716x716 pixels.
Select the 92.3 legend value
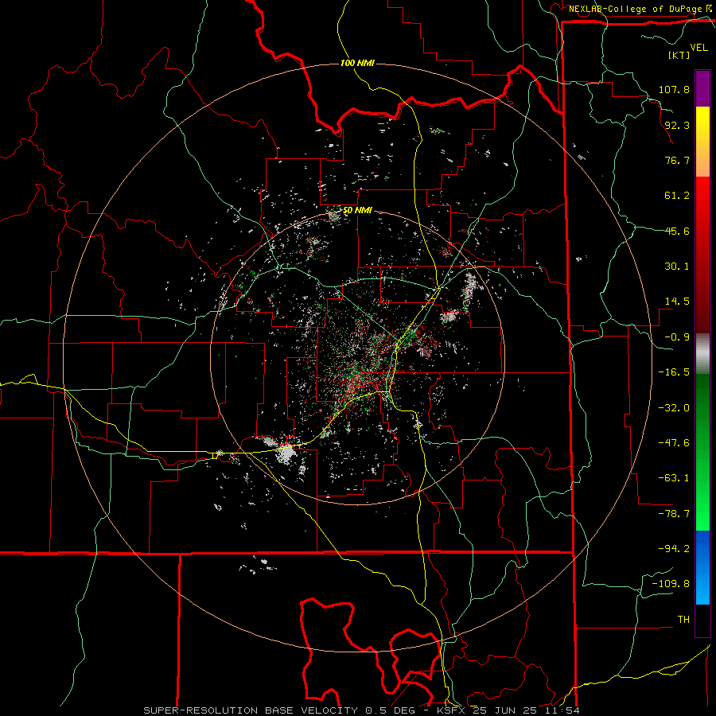[677, 125]
